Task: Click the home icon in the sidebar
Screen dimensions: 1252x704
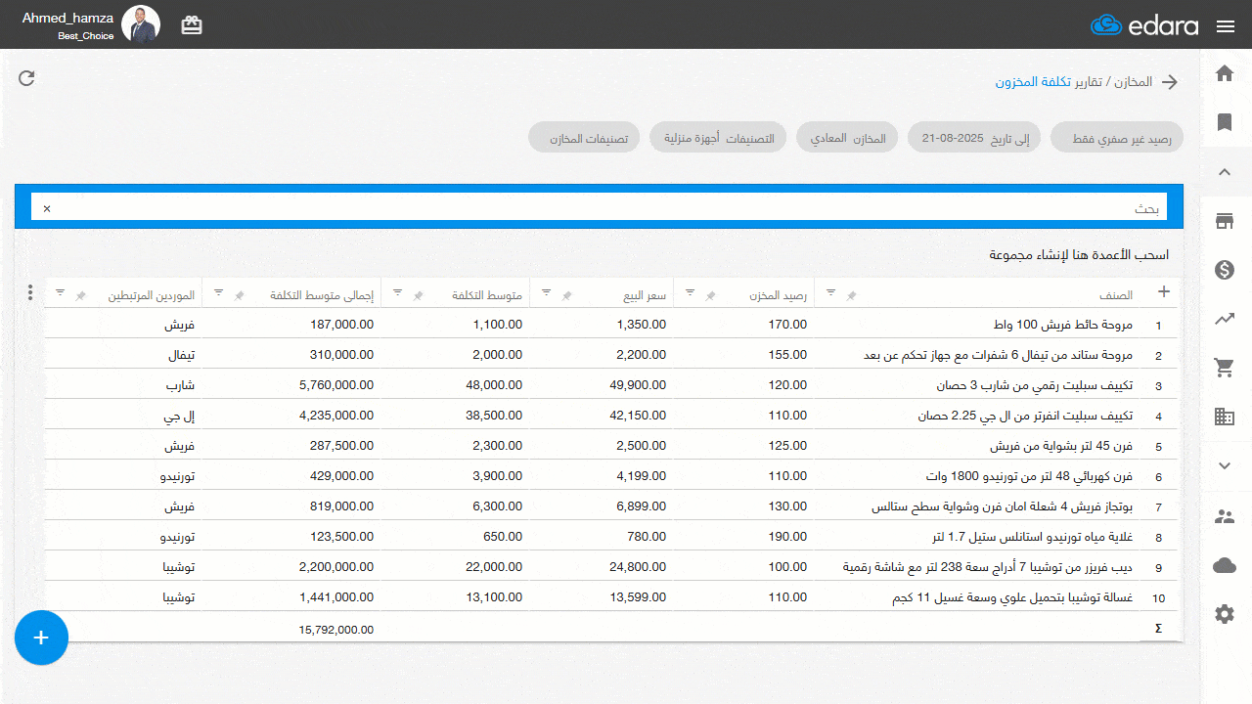Action: (1224, 73)
